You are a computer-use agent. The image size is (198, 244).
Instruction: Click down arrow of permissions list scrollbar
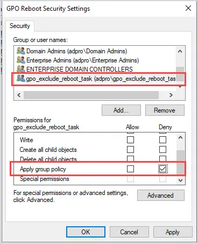[180, 180]
